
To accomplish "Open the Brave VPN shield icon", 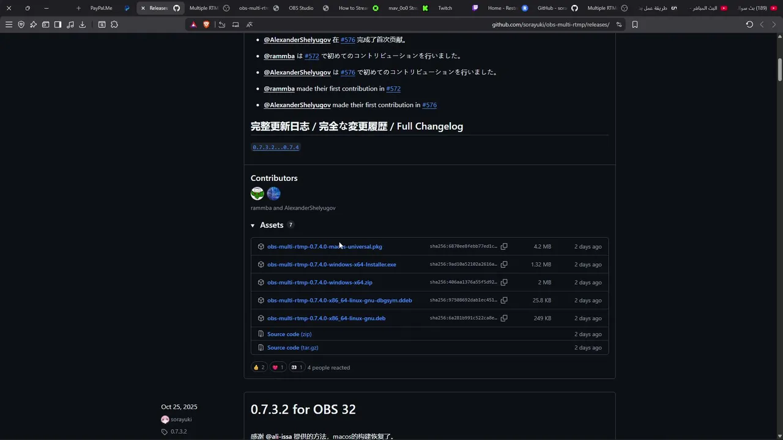I will click(21, 24).
